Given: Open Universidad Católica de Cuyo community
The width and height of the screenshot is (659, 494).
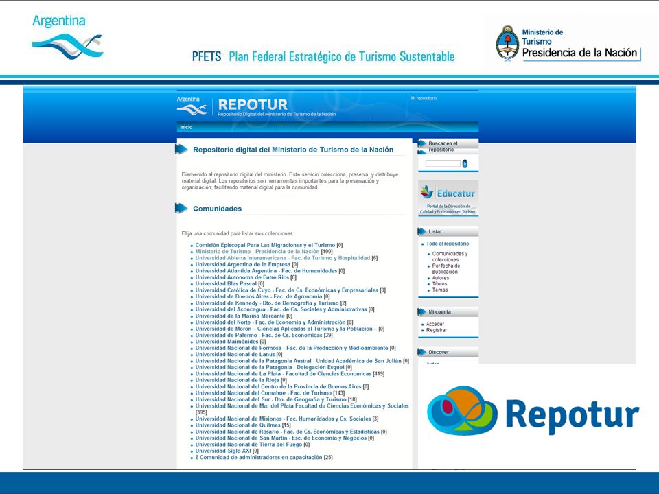Looking at the screenshot, I should [x=287, y=290].
